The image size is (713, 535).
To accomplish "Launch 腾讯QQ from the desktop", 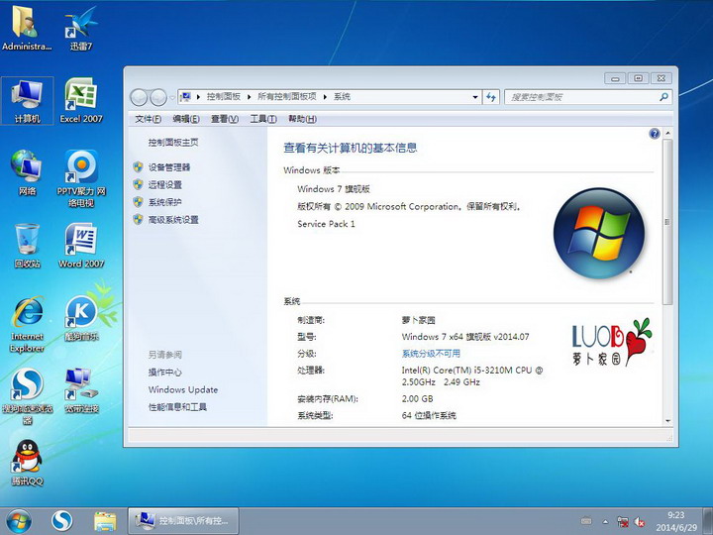I will (x=27, y=461).
